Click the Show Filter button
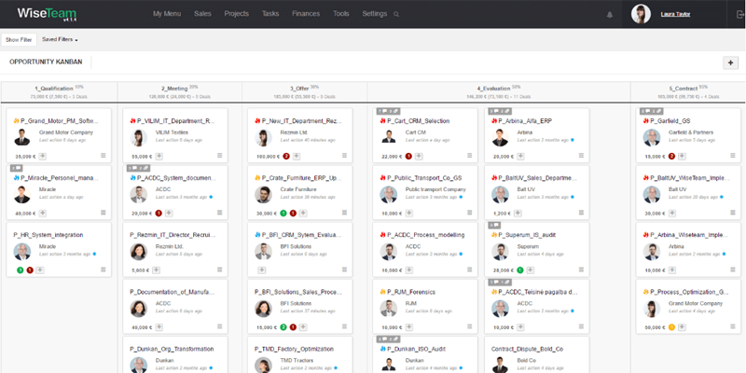This screenshot has width=746, height=373. [x=19, y=40]
